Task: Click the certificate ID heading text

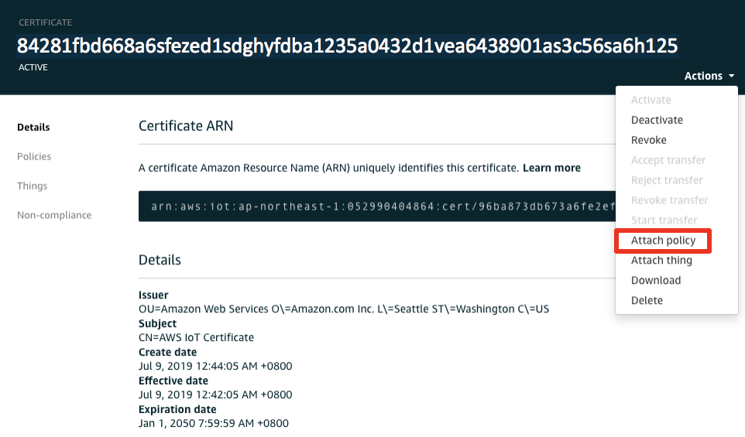Action: tap(347, 46)
